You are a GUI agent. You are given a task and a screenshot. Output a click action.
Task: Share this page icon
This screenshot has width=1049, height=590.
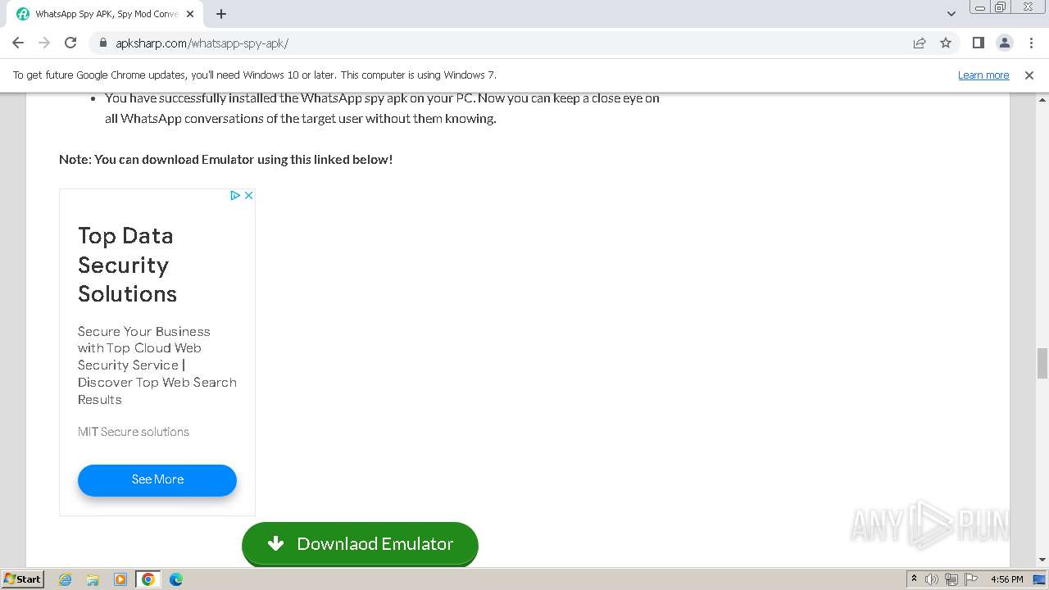(920, 43)
